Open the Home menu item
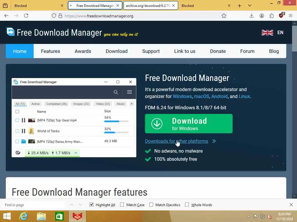Screen dimensions: 297x222 coord(20,51)
